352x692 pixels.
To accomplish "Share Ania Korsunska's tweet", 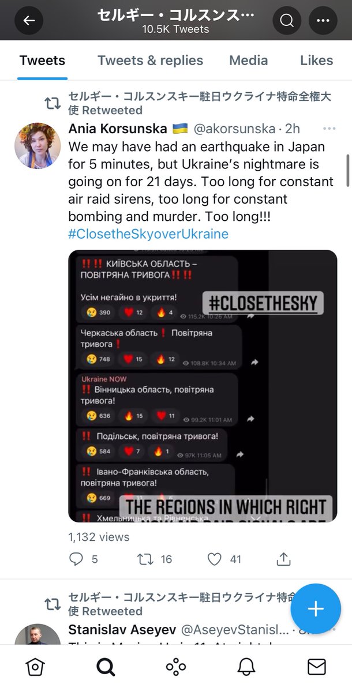I will pos(283,558).
